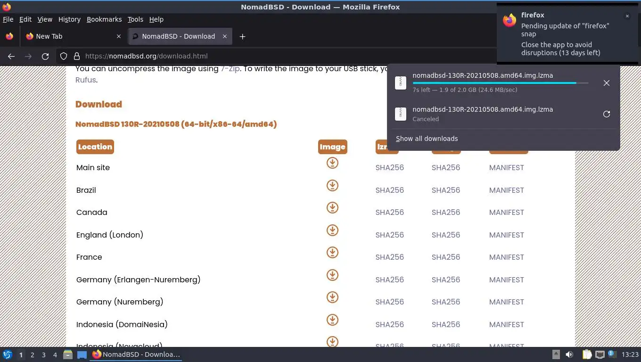Open the Rufus link
The height and width of the screenshot is (362, 641).
click(x=86, y=80)
